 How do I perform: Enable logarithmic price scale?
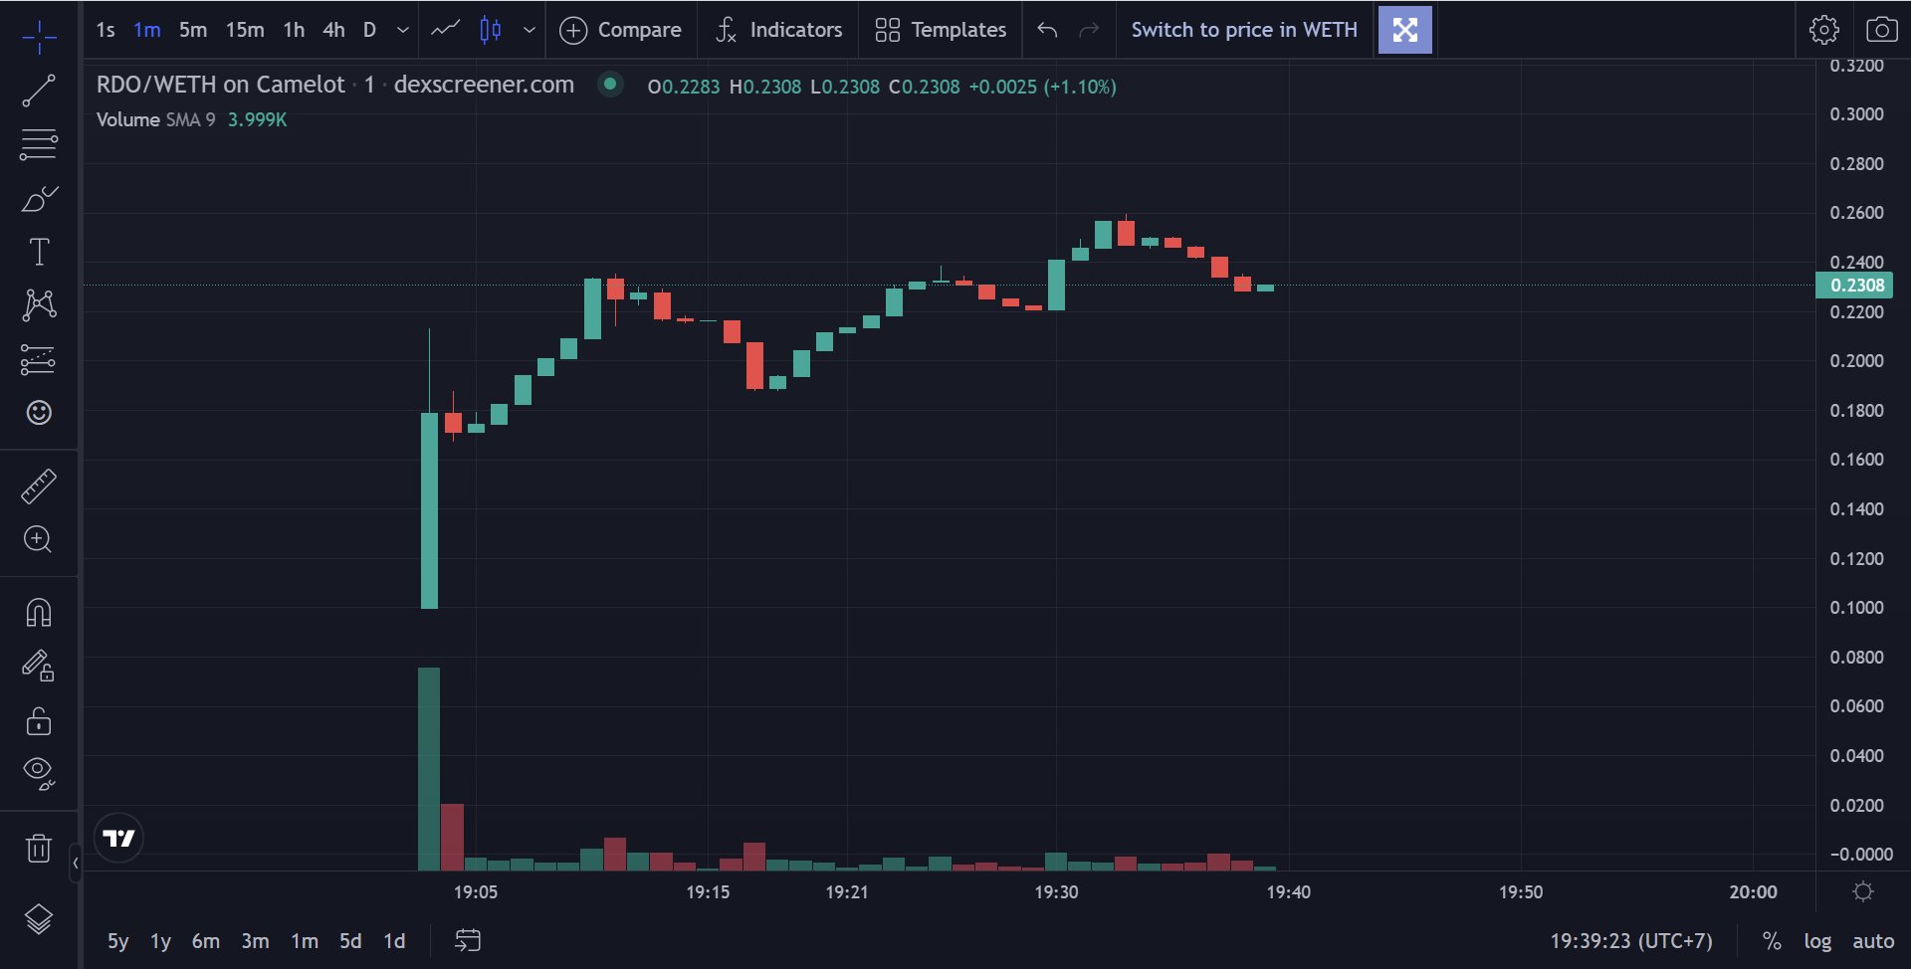[x=1818, y=940]
